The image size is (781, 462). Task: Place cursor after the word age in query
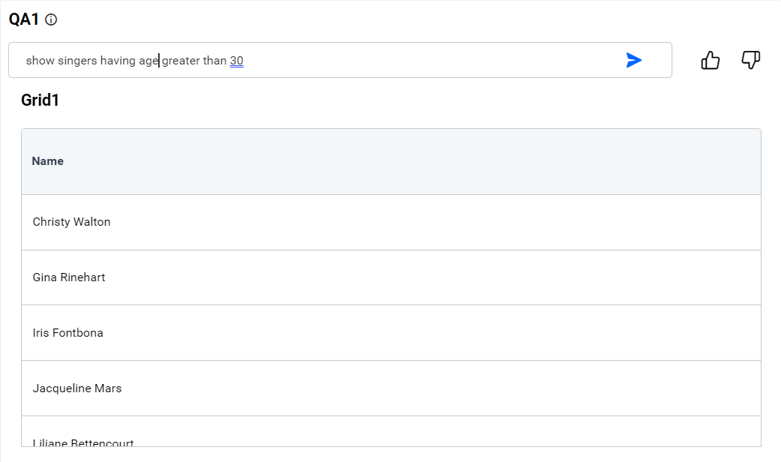[159, 60]
